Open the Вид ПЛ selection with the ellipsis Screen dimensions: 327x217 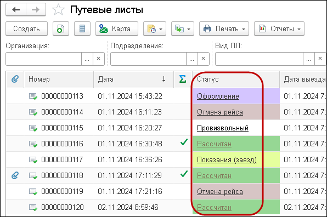[x=308, y=59]
